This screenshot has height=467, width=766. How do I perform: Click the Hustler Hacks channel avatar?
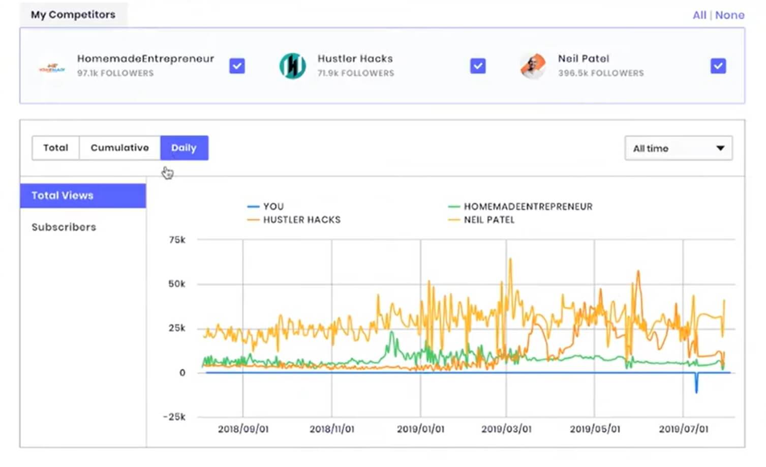(292, 66)
